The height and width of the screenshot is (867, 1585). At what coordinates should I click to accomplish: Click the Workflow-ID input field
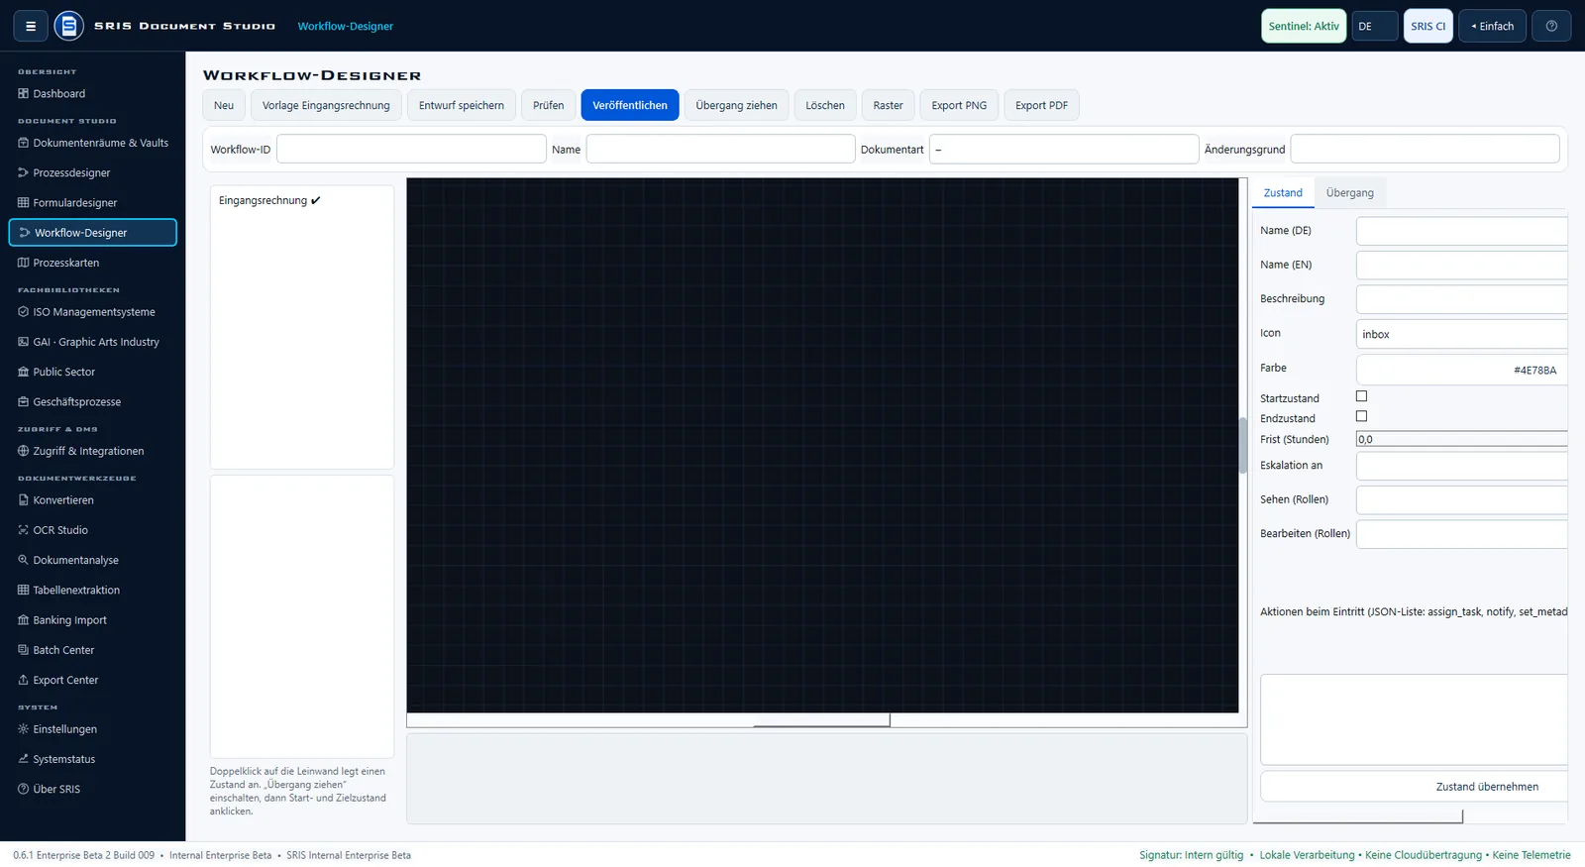point(411,150)
